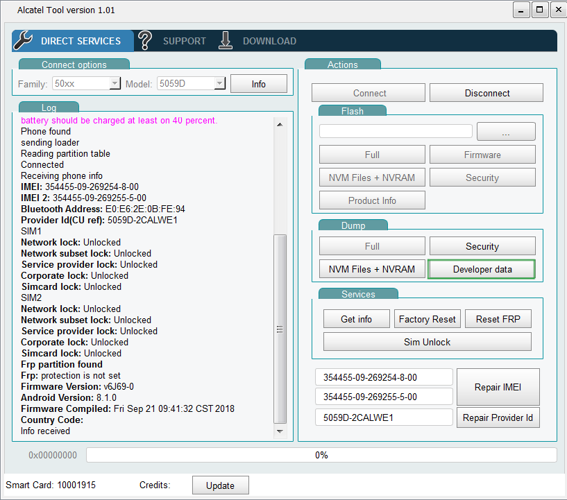567x500 pixels.
Task: Minimize the Alcatel Tool window
Action: point(521,10)
